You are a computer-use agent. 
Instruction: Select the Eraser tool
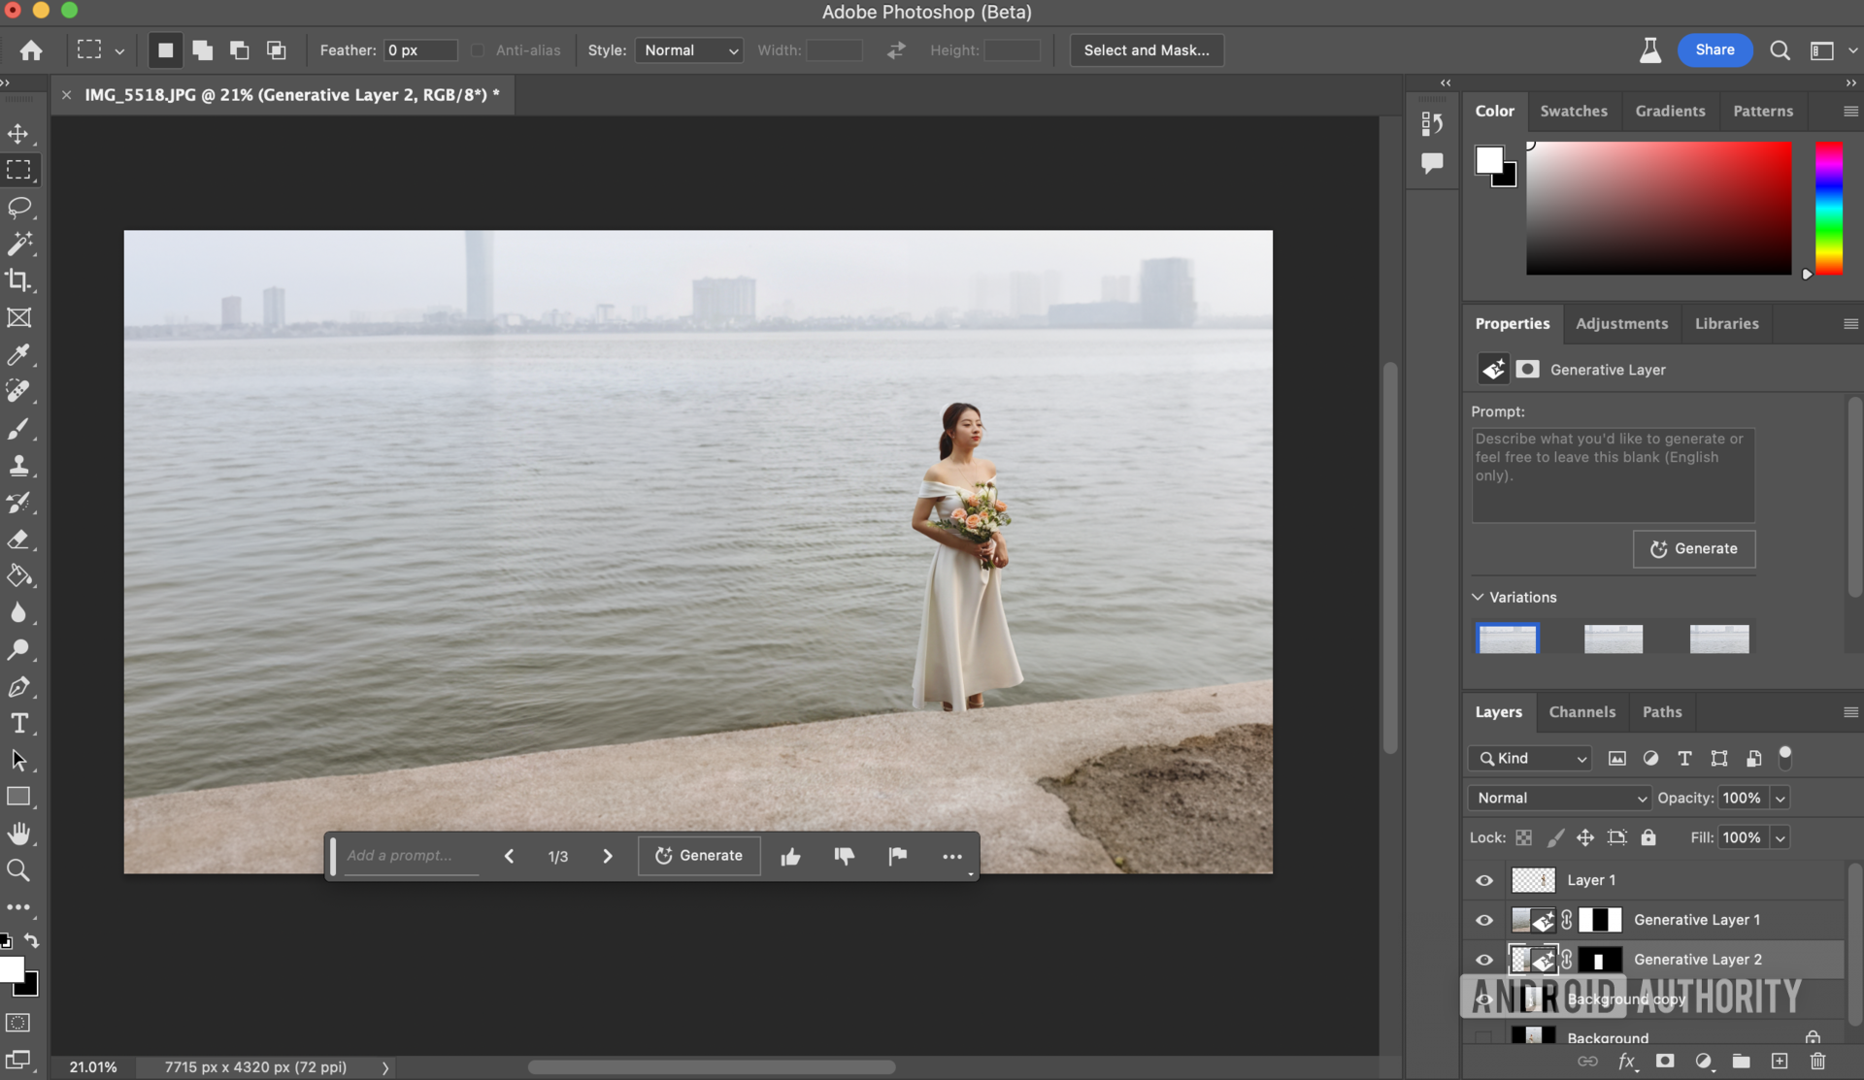point(19,540)
